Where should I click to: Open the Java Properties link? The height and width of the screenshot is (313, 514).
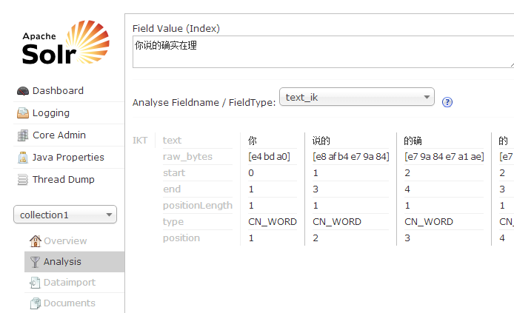coord(68,157)
